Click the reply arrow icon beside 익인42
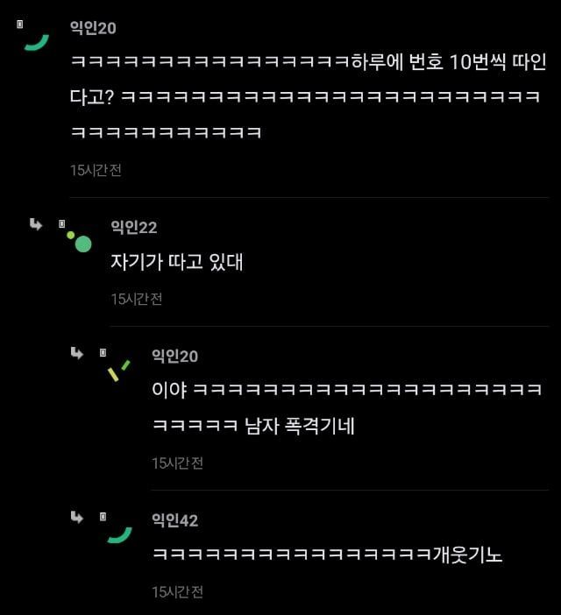The height and width of the screenshot is (615, 561). (77, 518)
